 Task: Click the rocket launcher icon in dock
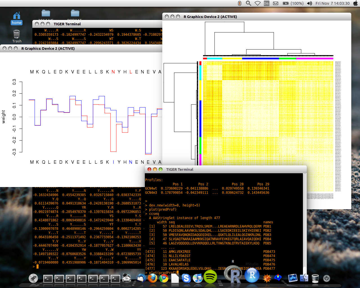pos(33,278)
